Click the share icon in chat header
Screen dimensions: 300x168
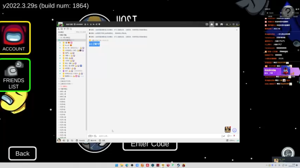coord(96,24)
